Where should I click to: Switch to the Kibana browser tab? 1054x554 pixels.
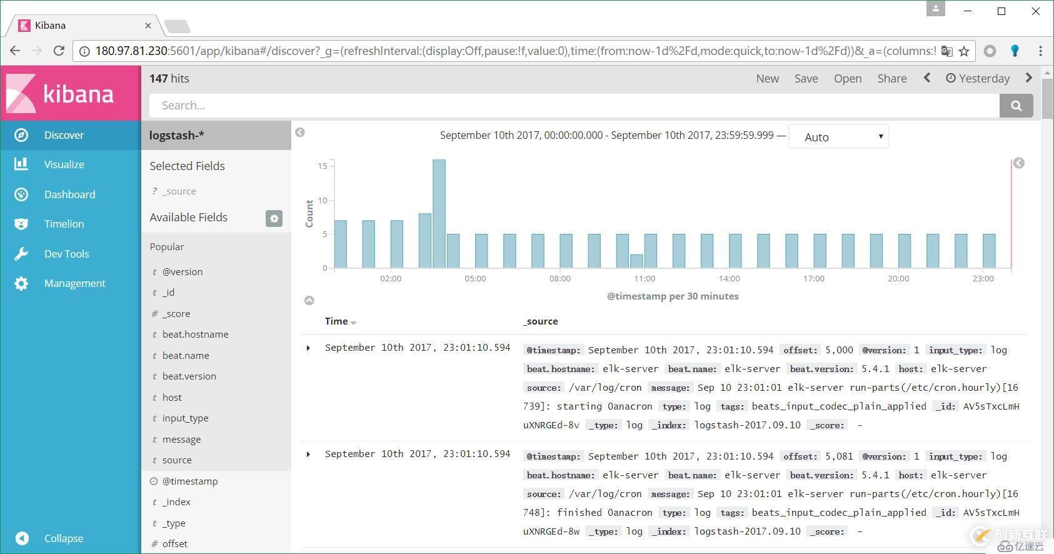pos(84,26)
